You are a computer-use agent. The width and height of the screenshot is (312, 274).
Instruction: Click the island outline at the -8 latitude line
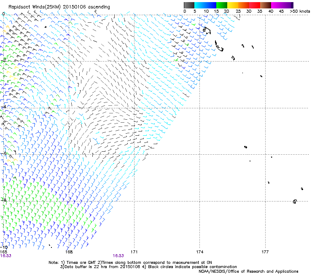pos(295,201)
